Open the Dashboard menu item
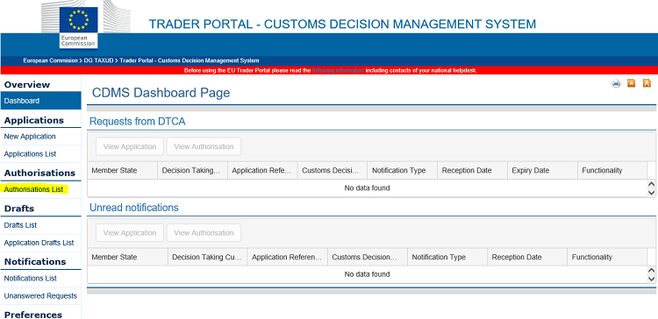 pos(40,101)
